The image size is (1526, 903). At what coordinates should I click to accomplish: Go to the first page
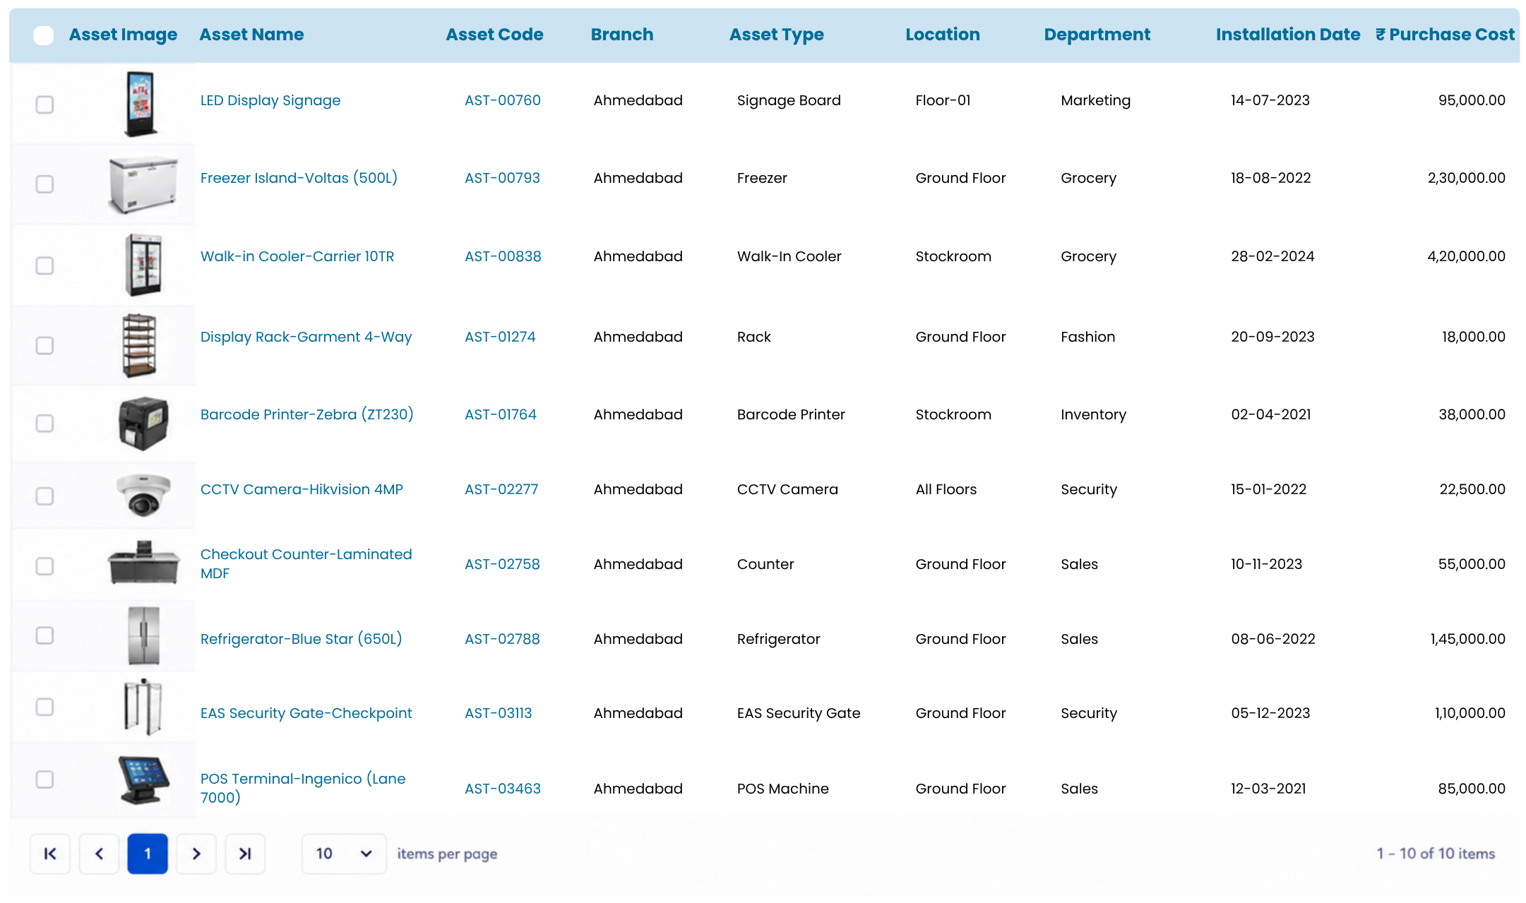pyautogui.click(x=50, y=854)
